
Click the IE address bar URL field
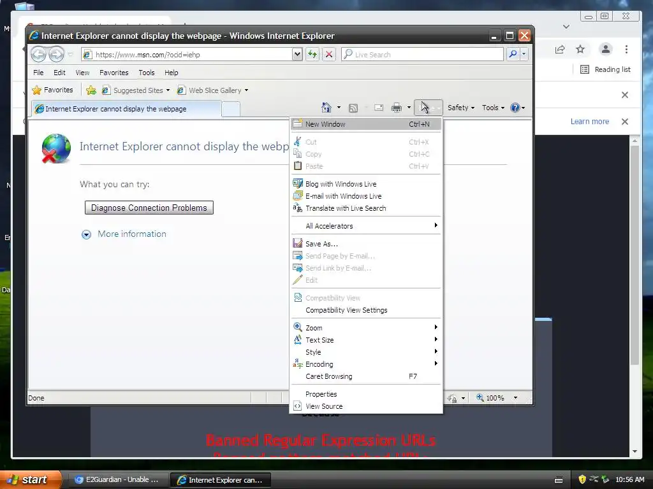(193, 55)
